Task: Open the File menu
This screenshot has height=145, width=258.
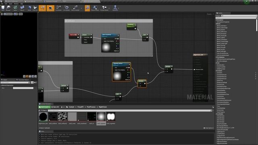Action: 2,4
